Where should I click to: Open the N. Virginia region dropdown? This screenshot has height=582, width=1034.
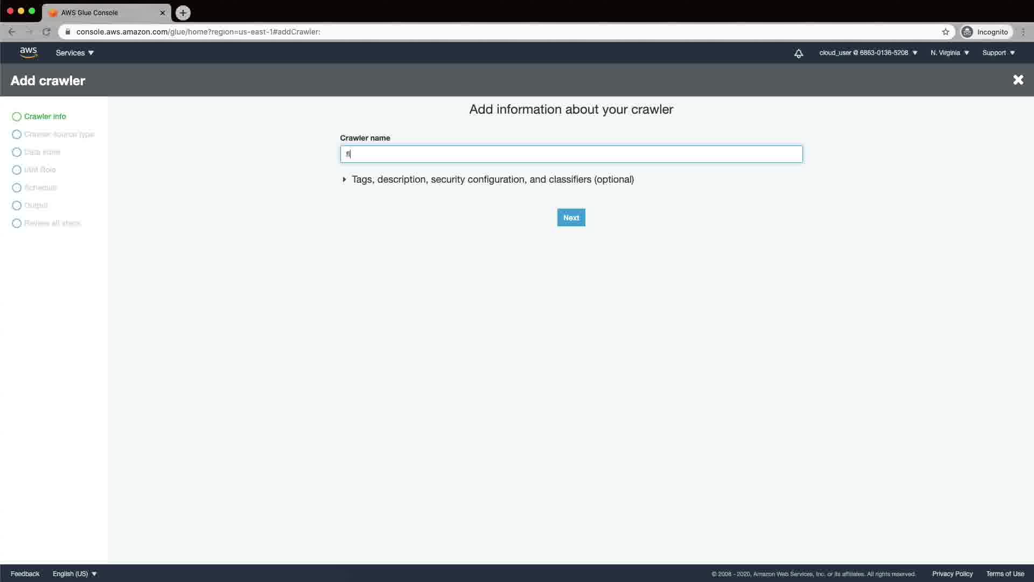950,53
